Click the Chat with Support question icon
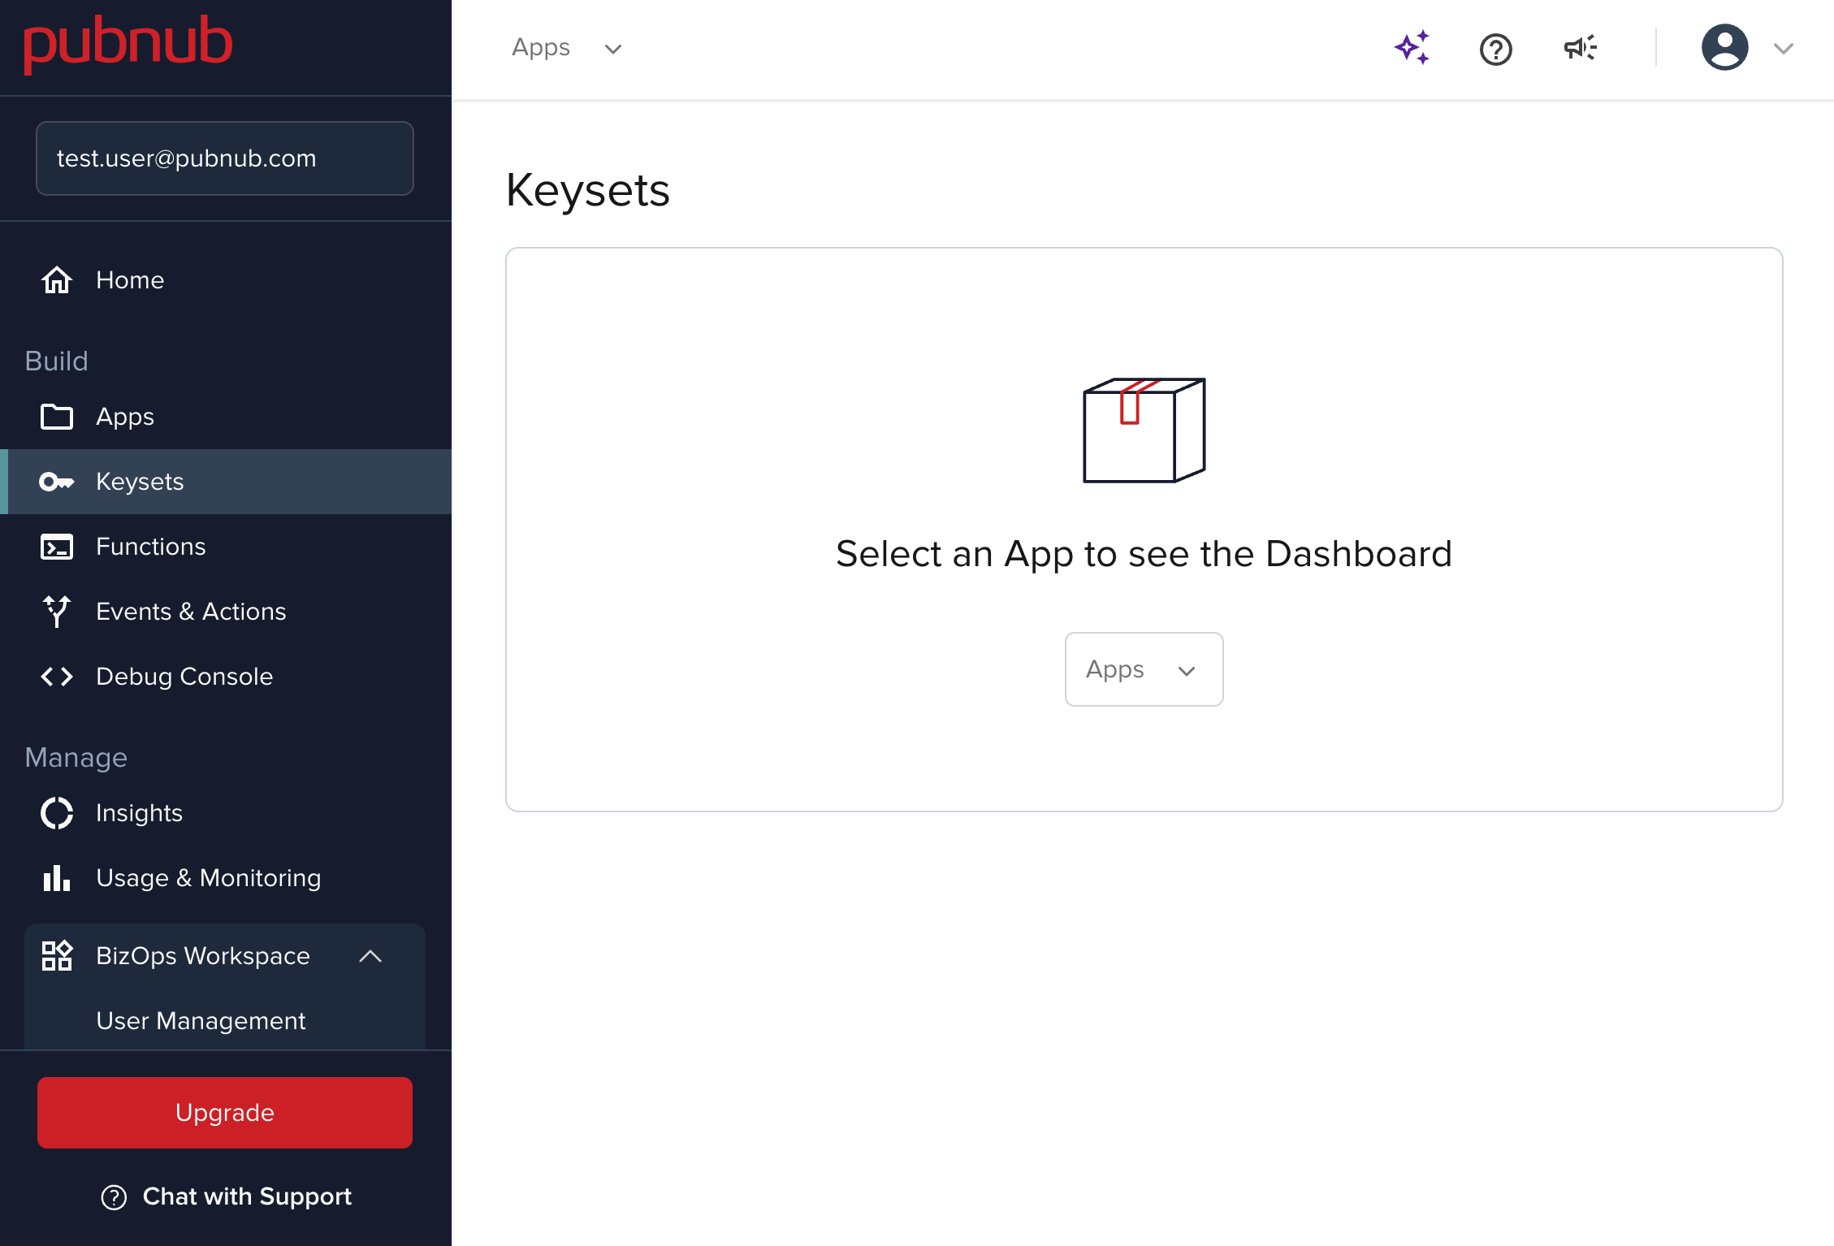1834x1246 pixels. pyautogui.click(x=114, y=1197)
